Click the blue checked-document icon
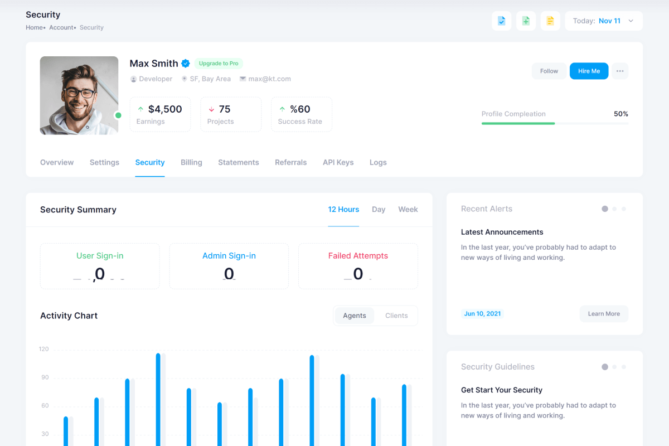Viewport: 669px width, 446px height. [501, 21]
